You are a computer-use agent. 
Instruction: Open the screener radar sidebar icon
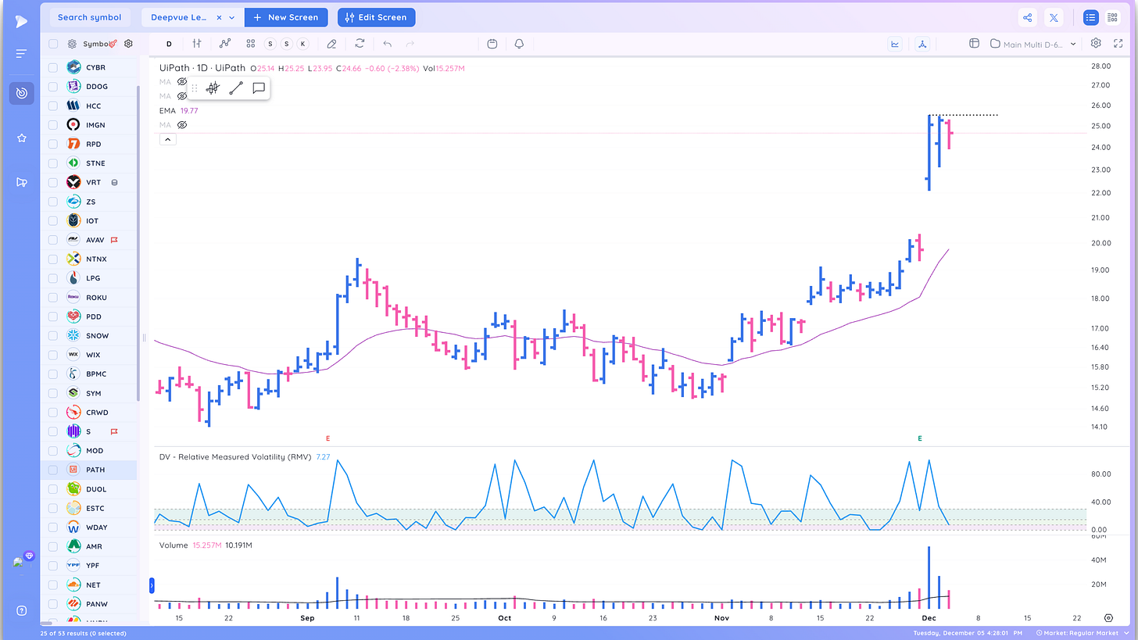pyautogui.click(x=21, y=93)
